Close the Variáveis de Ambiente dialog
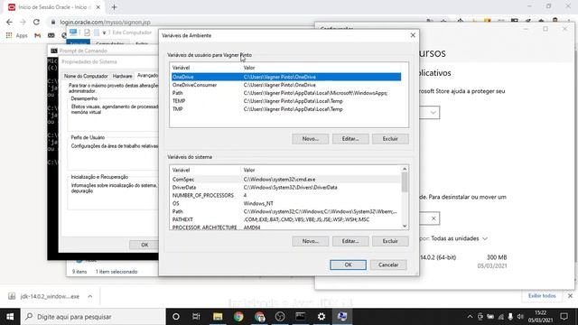578x325 pixels. coord(413,35)
